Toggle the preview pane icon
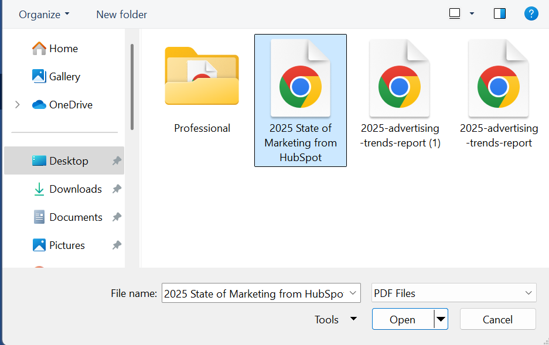The height and width of the screenshot is (345, 549). pos(500,13)
